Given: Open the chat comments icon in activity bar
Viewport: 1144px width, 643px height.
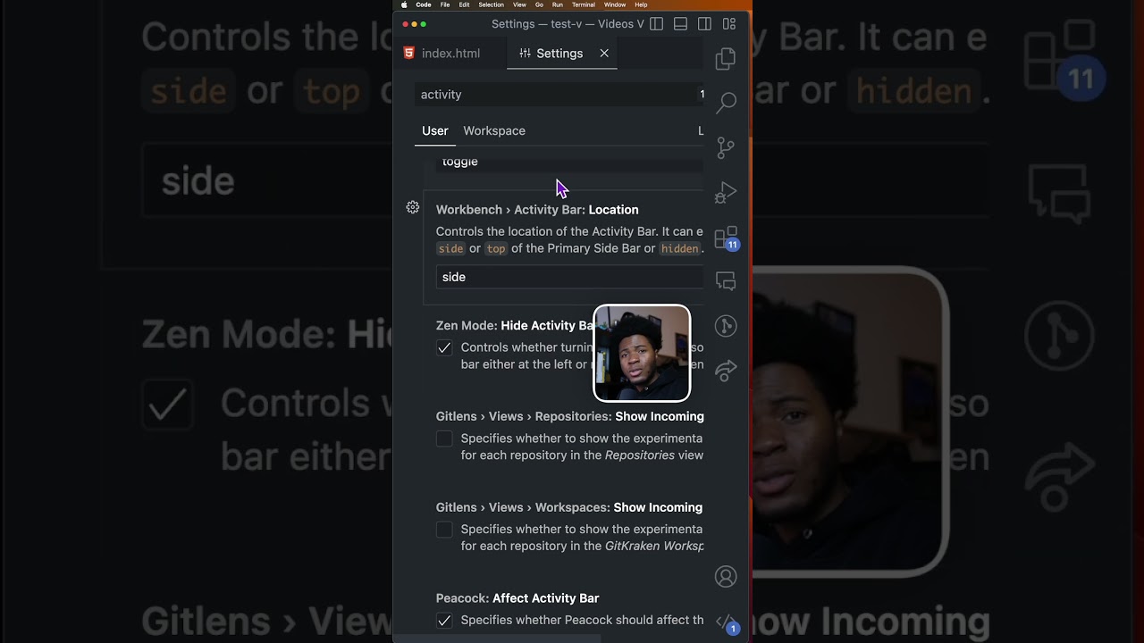Looking at the screenshot, I should tap(726, 282).
